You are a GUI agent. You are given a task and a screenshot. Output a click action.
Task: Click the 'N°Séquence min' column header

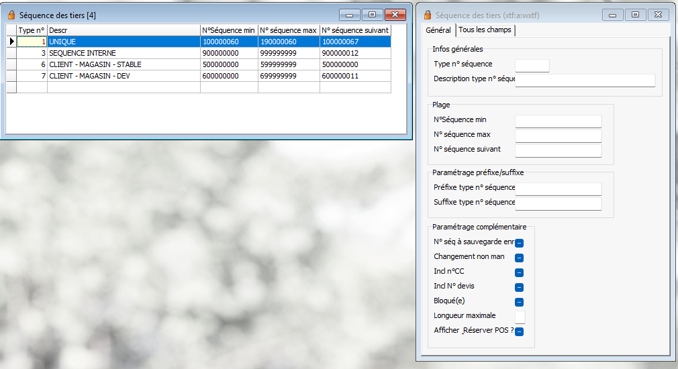tap(228, 30)
